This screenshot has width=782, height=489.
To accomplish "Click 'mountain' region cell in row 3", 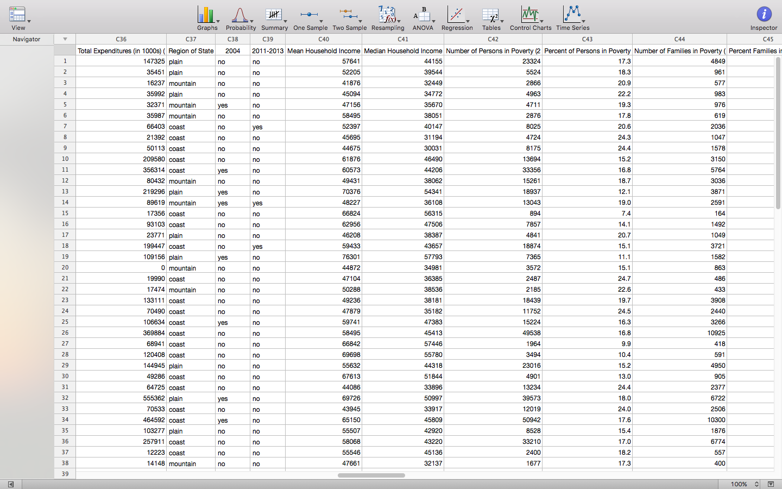I will [x=191, y=83].
